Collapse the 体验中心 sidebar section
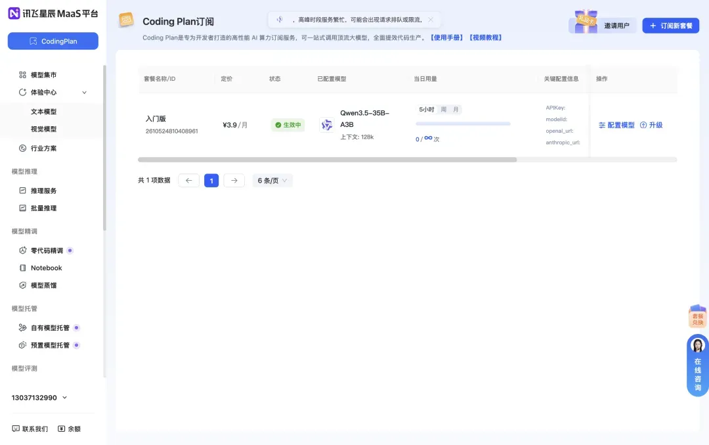709x445 pixels. [84, 93]
